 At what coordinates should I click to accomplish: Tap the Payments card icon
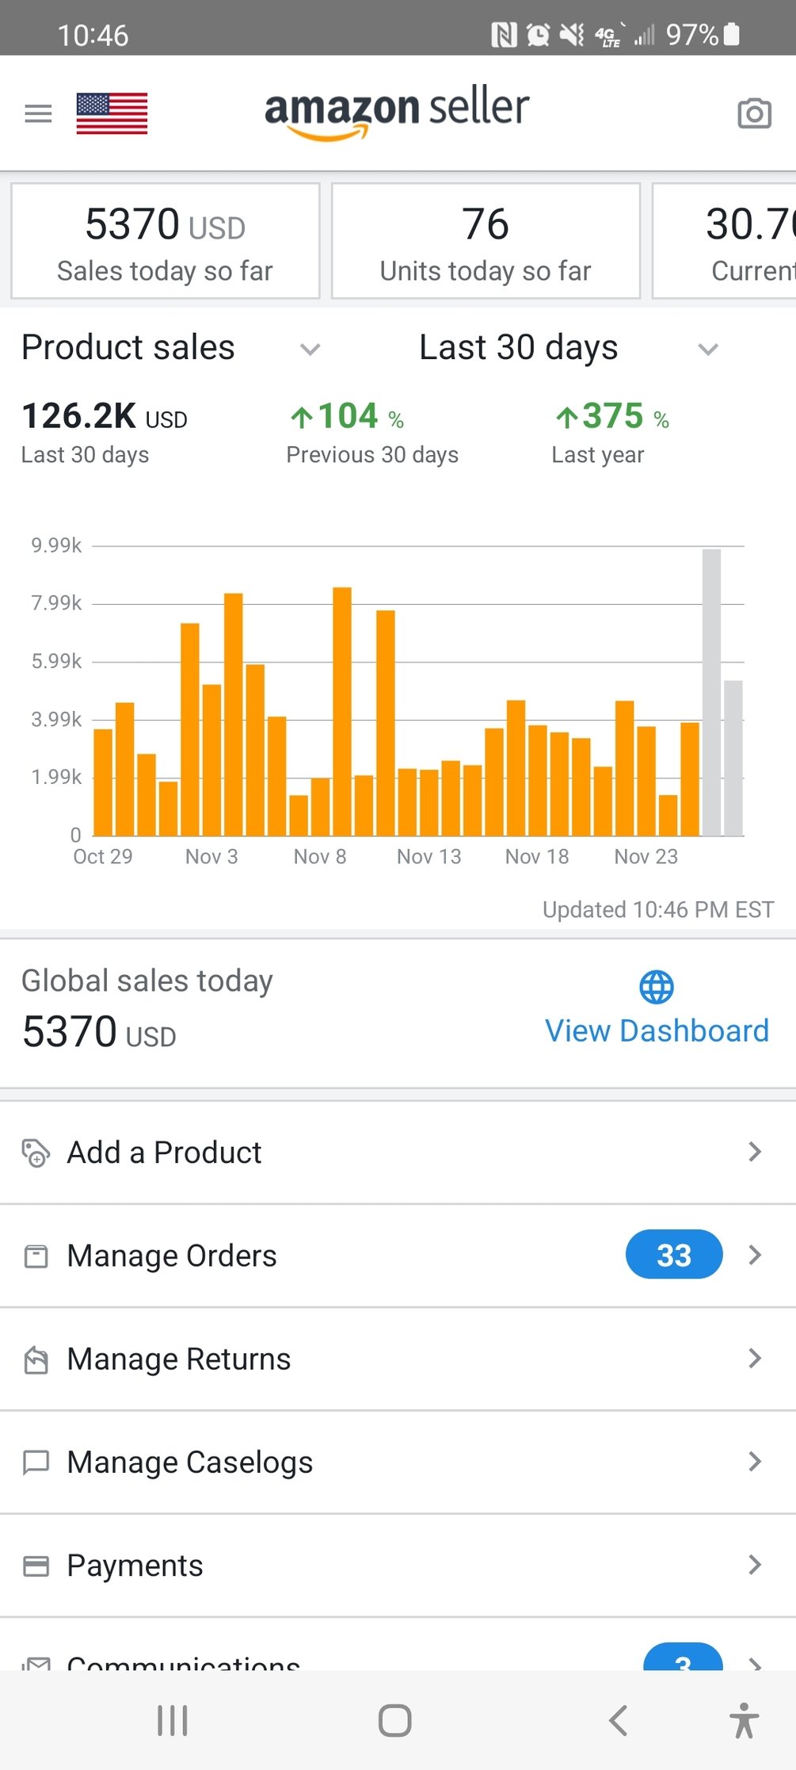coord(36,1565)
